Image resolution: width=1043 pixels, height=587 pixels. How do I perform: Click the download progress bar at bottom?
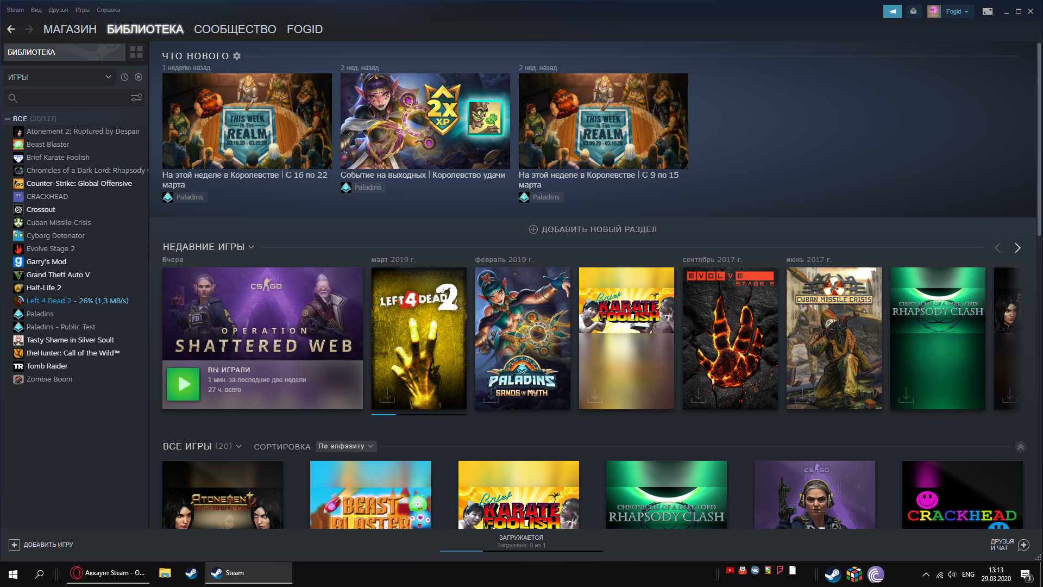click(521, 551)
